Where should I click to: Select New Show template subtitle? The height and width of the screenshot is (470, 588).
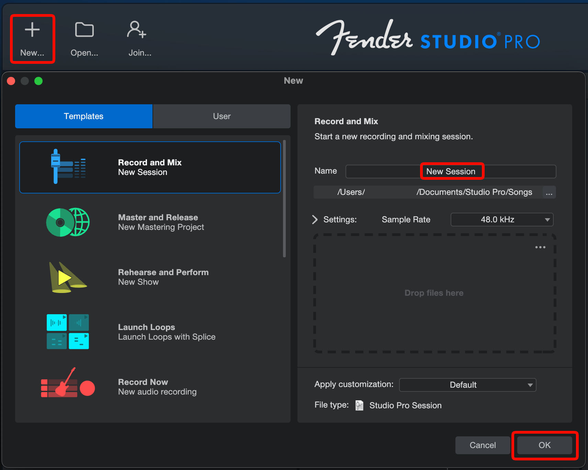(x=138, y=282)
